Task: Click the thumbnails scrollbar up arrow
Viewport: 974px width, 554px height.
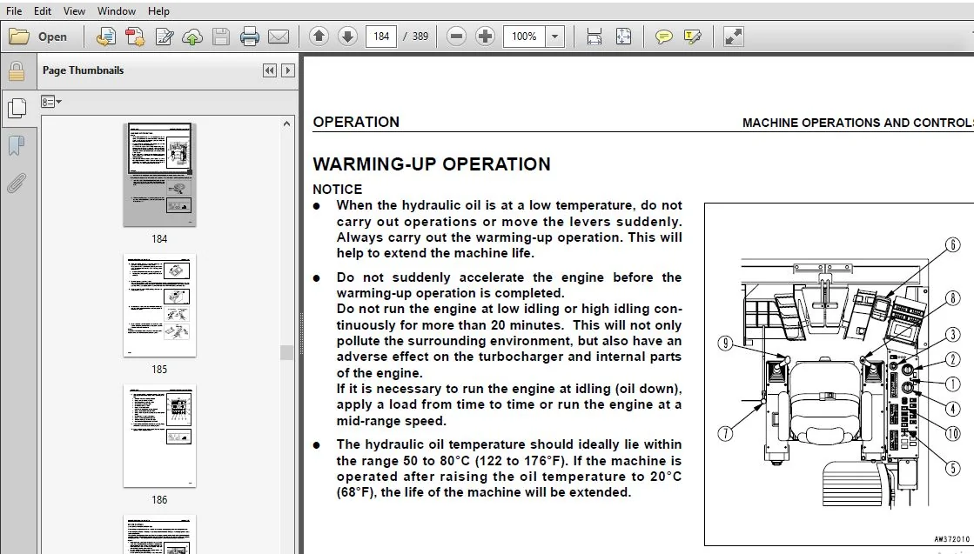Action: (x=286, y=123)
